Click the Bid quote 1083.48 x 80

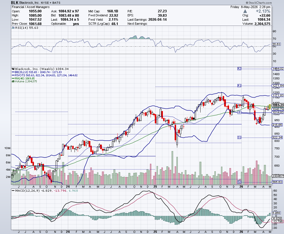(x=69, y=15)
